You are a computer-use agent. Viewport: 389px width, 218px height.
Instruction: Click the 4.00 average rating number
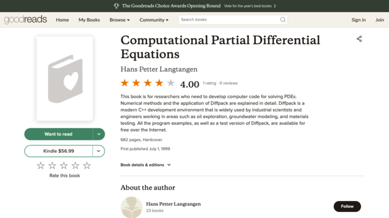pyautogui.click(x=190, y=84)
